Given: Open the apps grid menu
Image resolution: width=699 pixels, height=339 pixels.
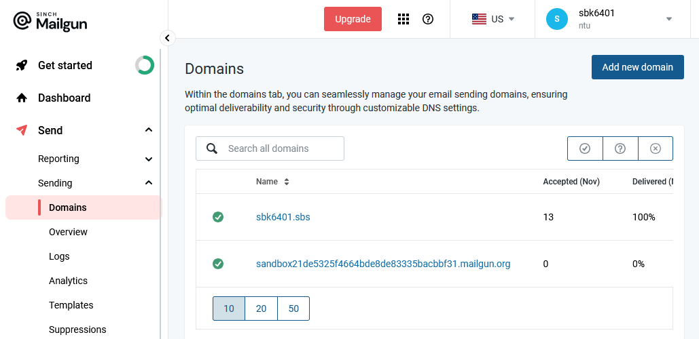Looking at the screenshot, I should 403,19.
